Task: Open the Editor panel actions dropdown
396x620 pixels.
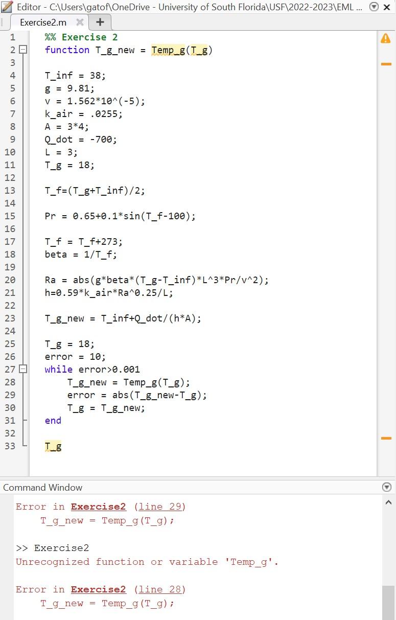Action: pyautogui.click(x=374, y=7)
